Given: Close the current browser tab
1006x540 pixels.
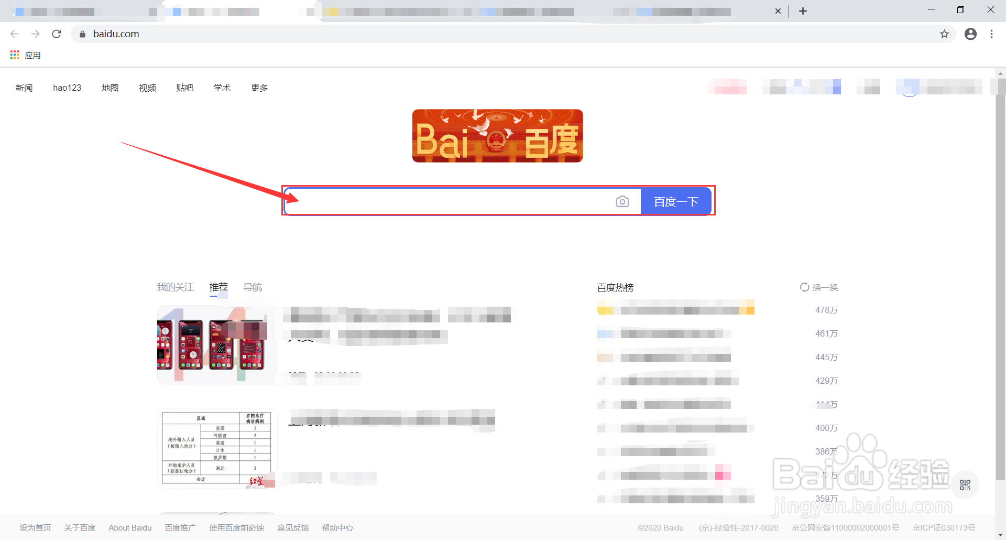Looking at the screenshot, I should tap(778, 11).
